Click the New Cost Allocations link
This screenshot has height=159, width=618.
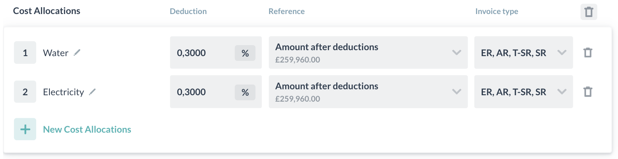[x=87, y=129]
